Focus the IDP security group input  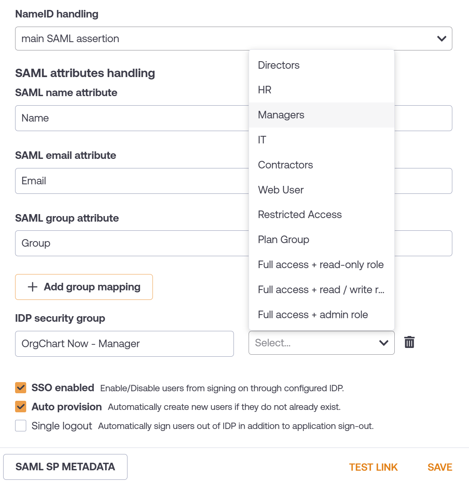click(124, 344)
